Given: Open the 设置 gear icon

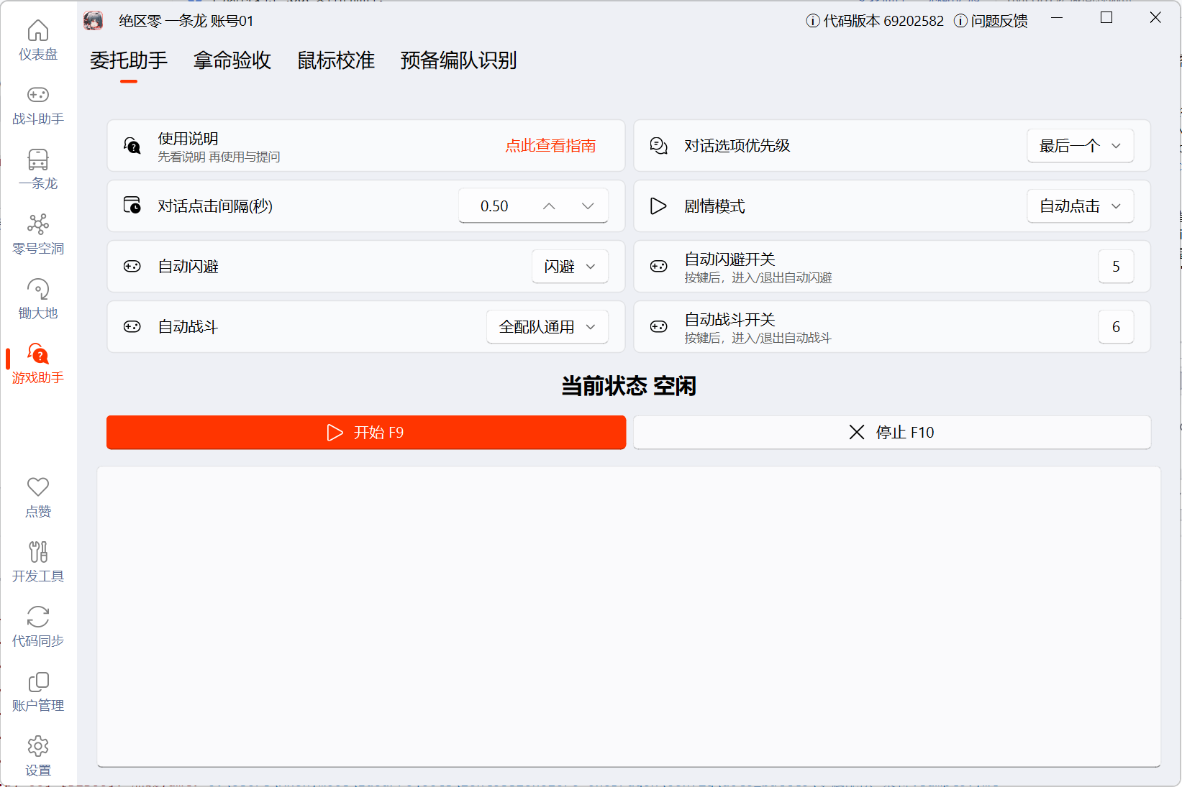Looking at the screenshot, I should (38, 747).
